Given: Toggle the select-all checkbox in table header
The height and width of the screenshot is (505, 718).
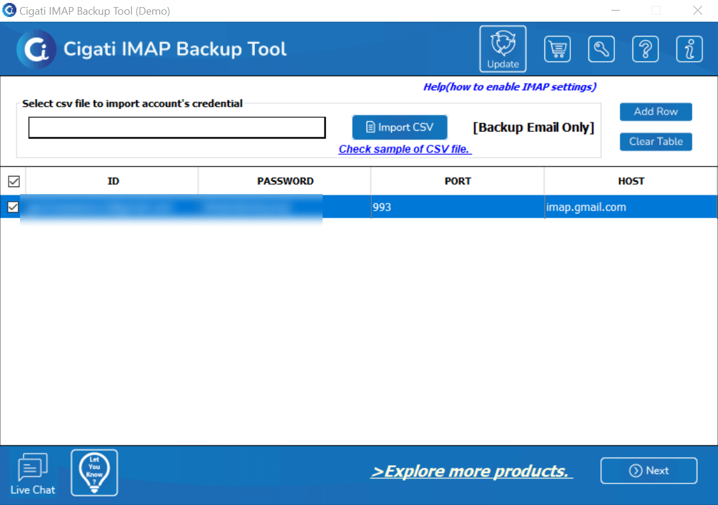Looking at the screenshot, I should click(x=13, y=181).
